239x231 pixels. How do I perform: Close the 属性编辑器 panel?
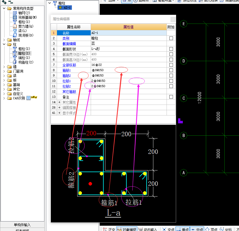[x=173, y=19]
